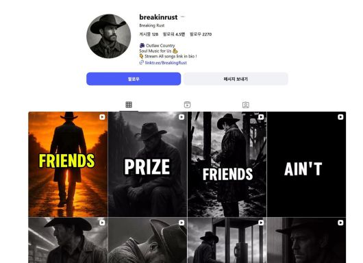Open the black-and-white FRIENDS reel thumbnail

click(x=227, y=164)
